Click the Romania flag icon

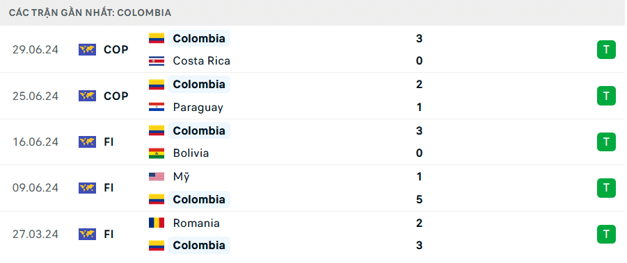pos(157,223)
